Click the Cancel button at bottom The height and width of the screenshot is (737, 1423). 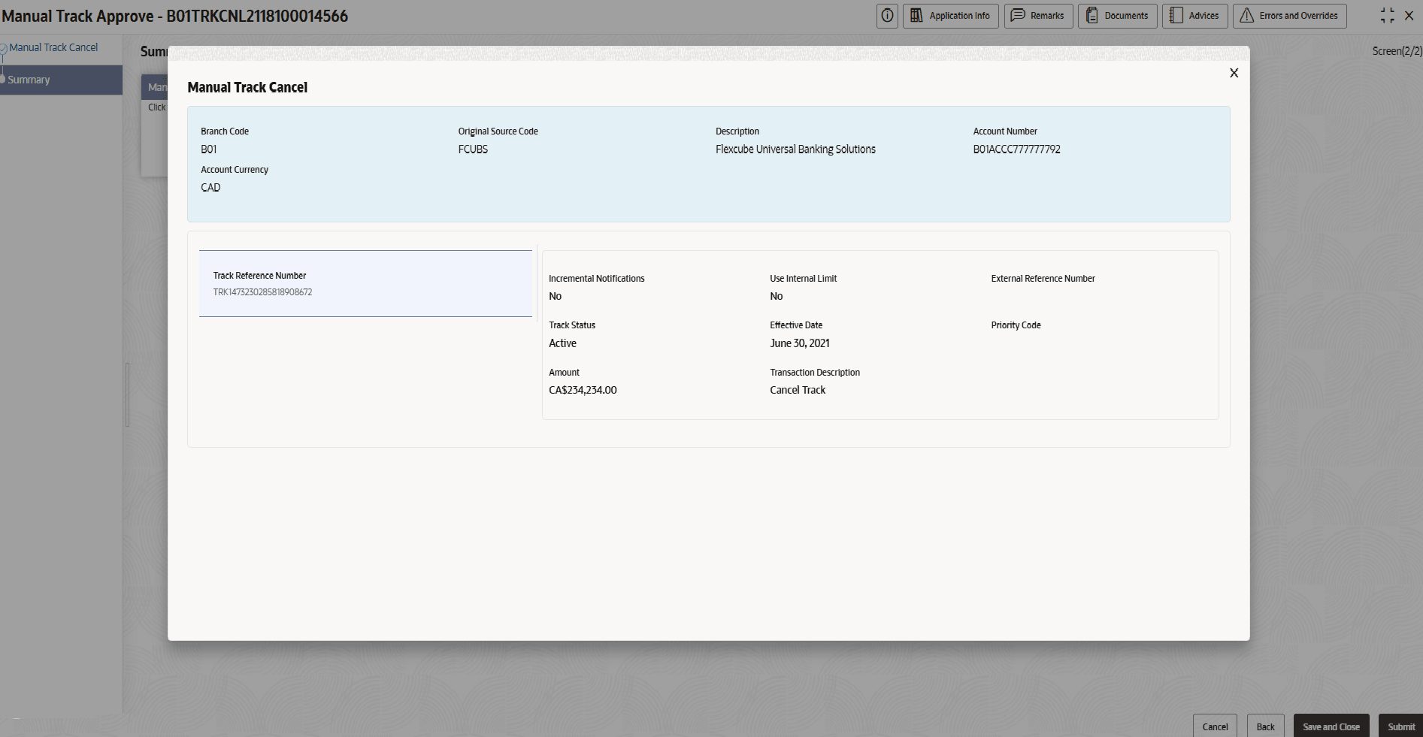[x=1215, y=726]
